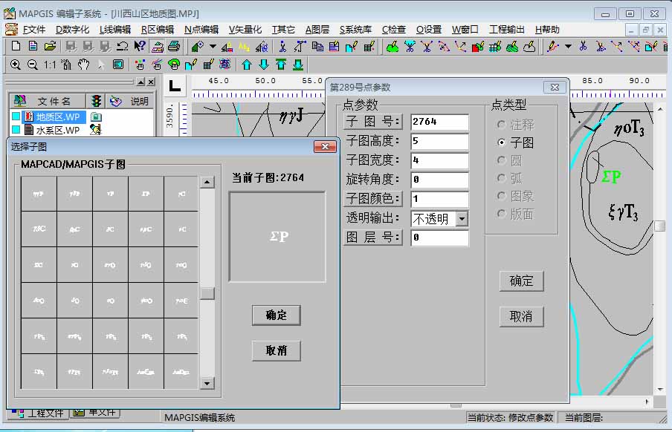Screen dimensions: 672x432
Task: Close the 选择子图 dialog
Action: [x=325, y=147]
